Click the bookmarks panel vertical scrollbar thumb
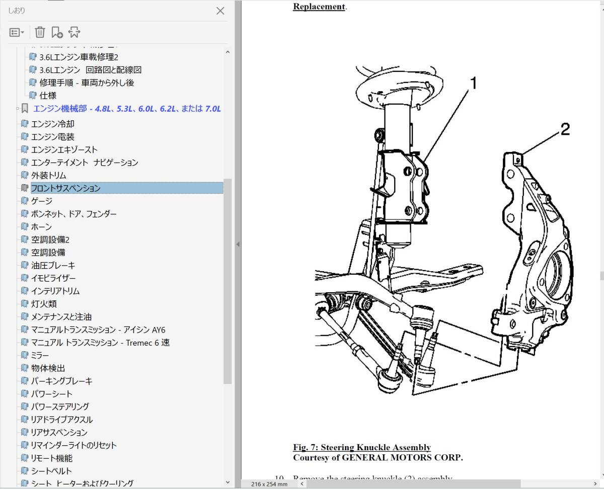This screenshot has height=490, width=604. click(x=228, y=281)
